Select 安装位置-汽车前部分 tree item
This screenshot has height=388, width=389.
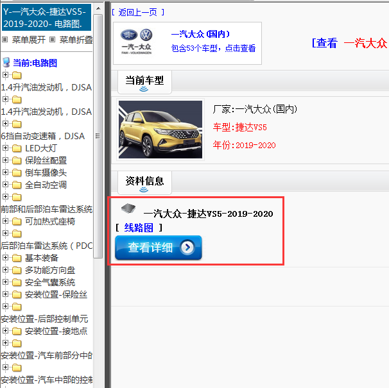click(47, 355)
